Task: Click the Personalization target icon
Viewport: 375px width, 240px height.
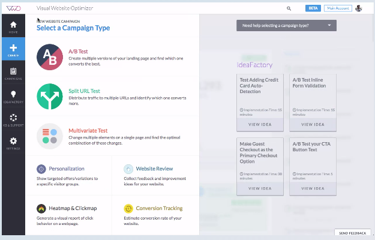Action: tap(41, 169)
